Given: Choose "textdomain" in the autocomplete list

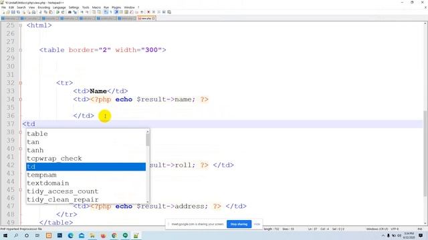Looking at the screenshot, I should [x=86, y=183].
